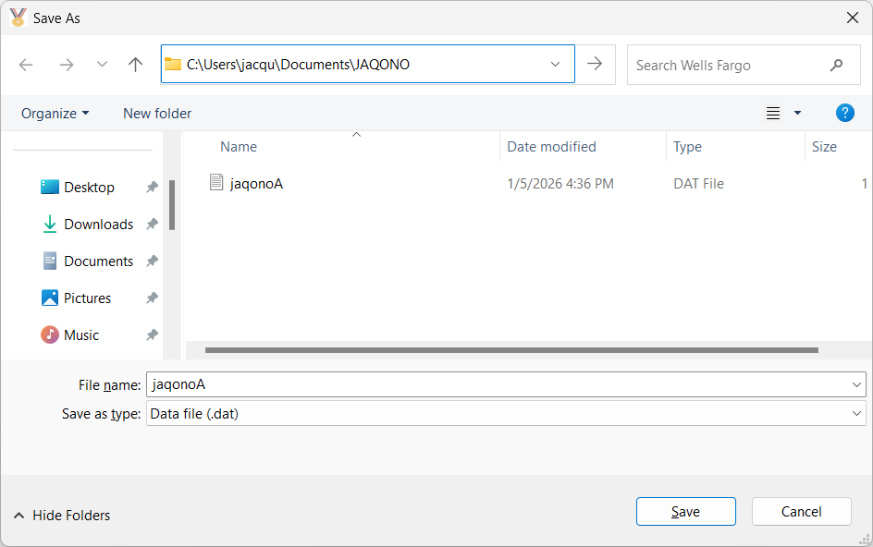Click the jaqonoA file icon
The width and height of the screenshot is (873, 547).
[x=216, y=183]
